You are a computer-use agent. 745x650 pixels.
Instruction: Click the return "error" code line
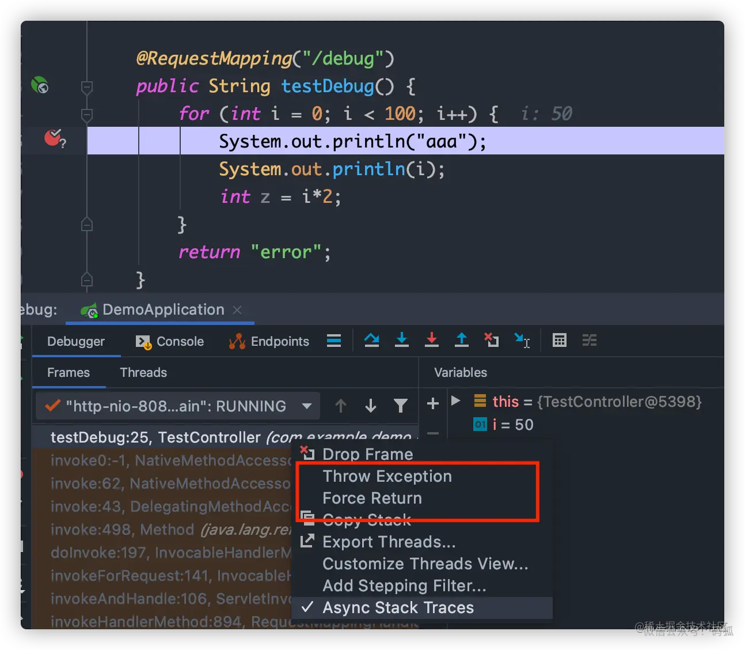tap(254, 252)
